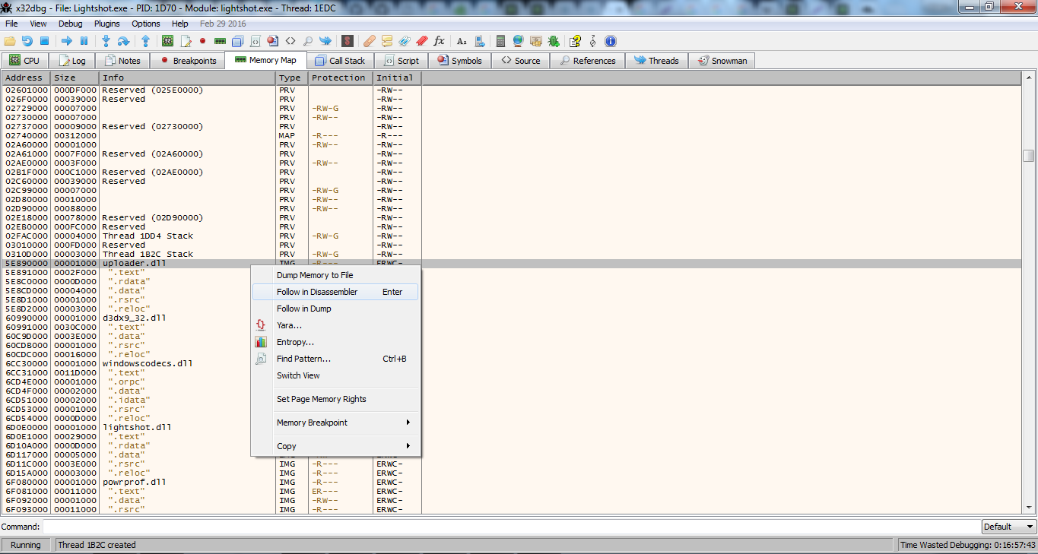This screenshot has height=554, width=1038.
Task: Show comments via the toolbar icon
Action: tap(387, 41)
